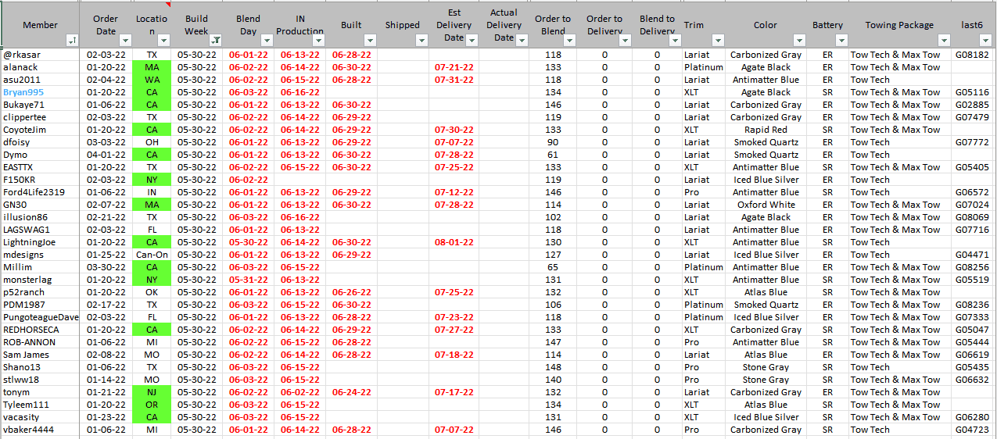The image size is (997, 439).
Task: Click the active filter icon on Build Week
Action: click(215, 41)
